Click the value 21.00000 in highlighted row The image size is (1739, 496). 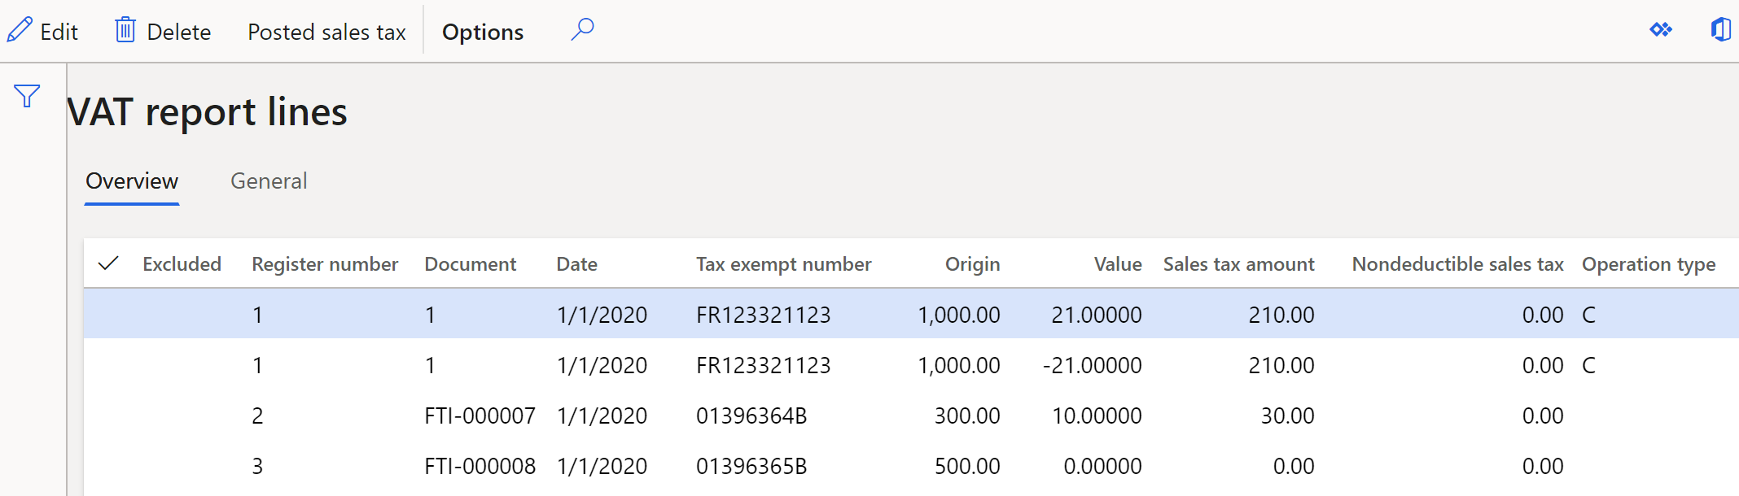click(x=1096, y=315)
